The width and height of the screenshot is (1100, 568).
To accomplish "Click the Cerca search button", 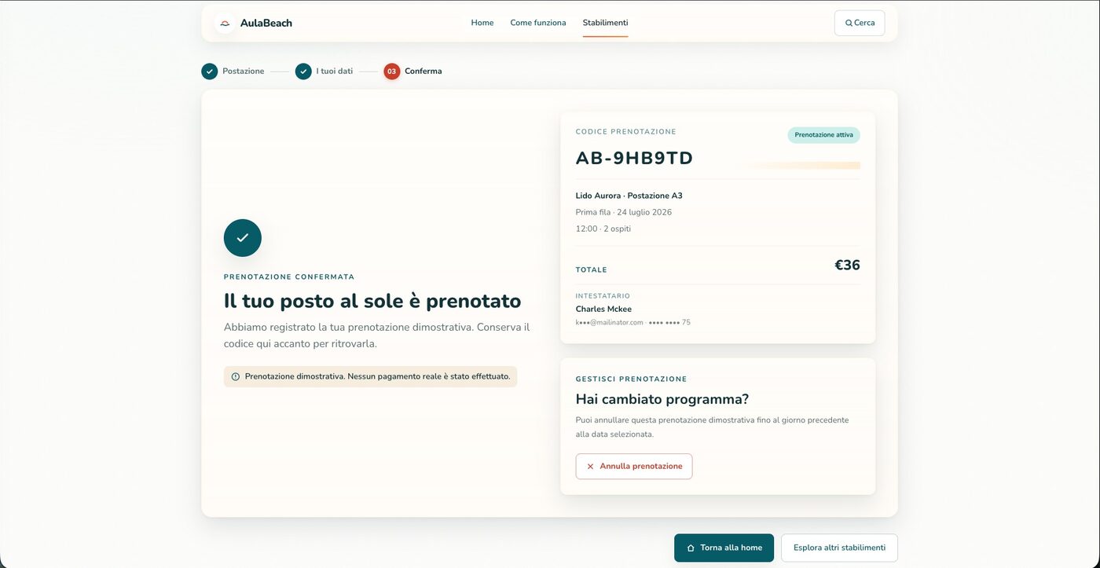I will (x=860, y=23).
